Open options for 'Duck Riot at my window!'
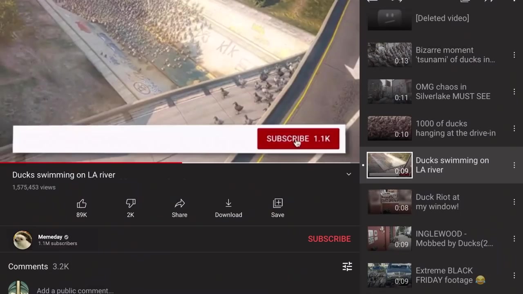The width and height of the screenshot is (523, 294). pos(514,202)
